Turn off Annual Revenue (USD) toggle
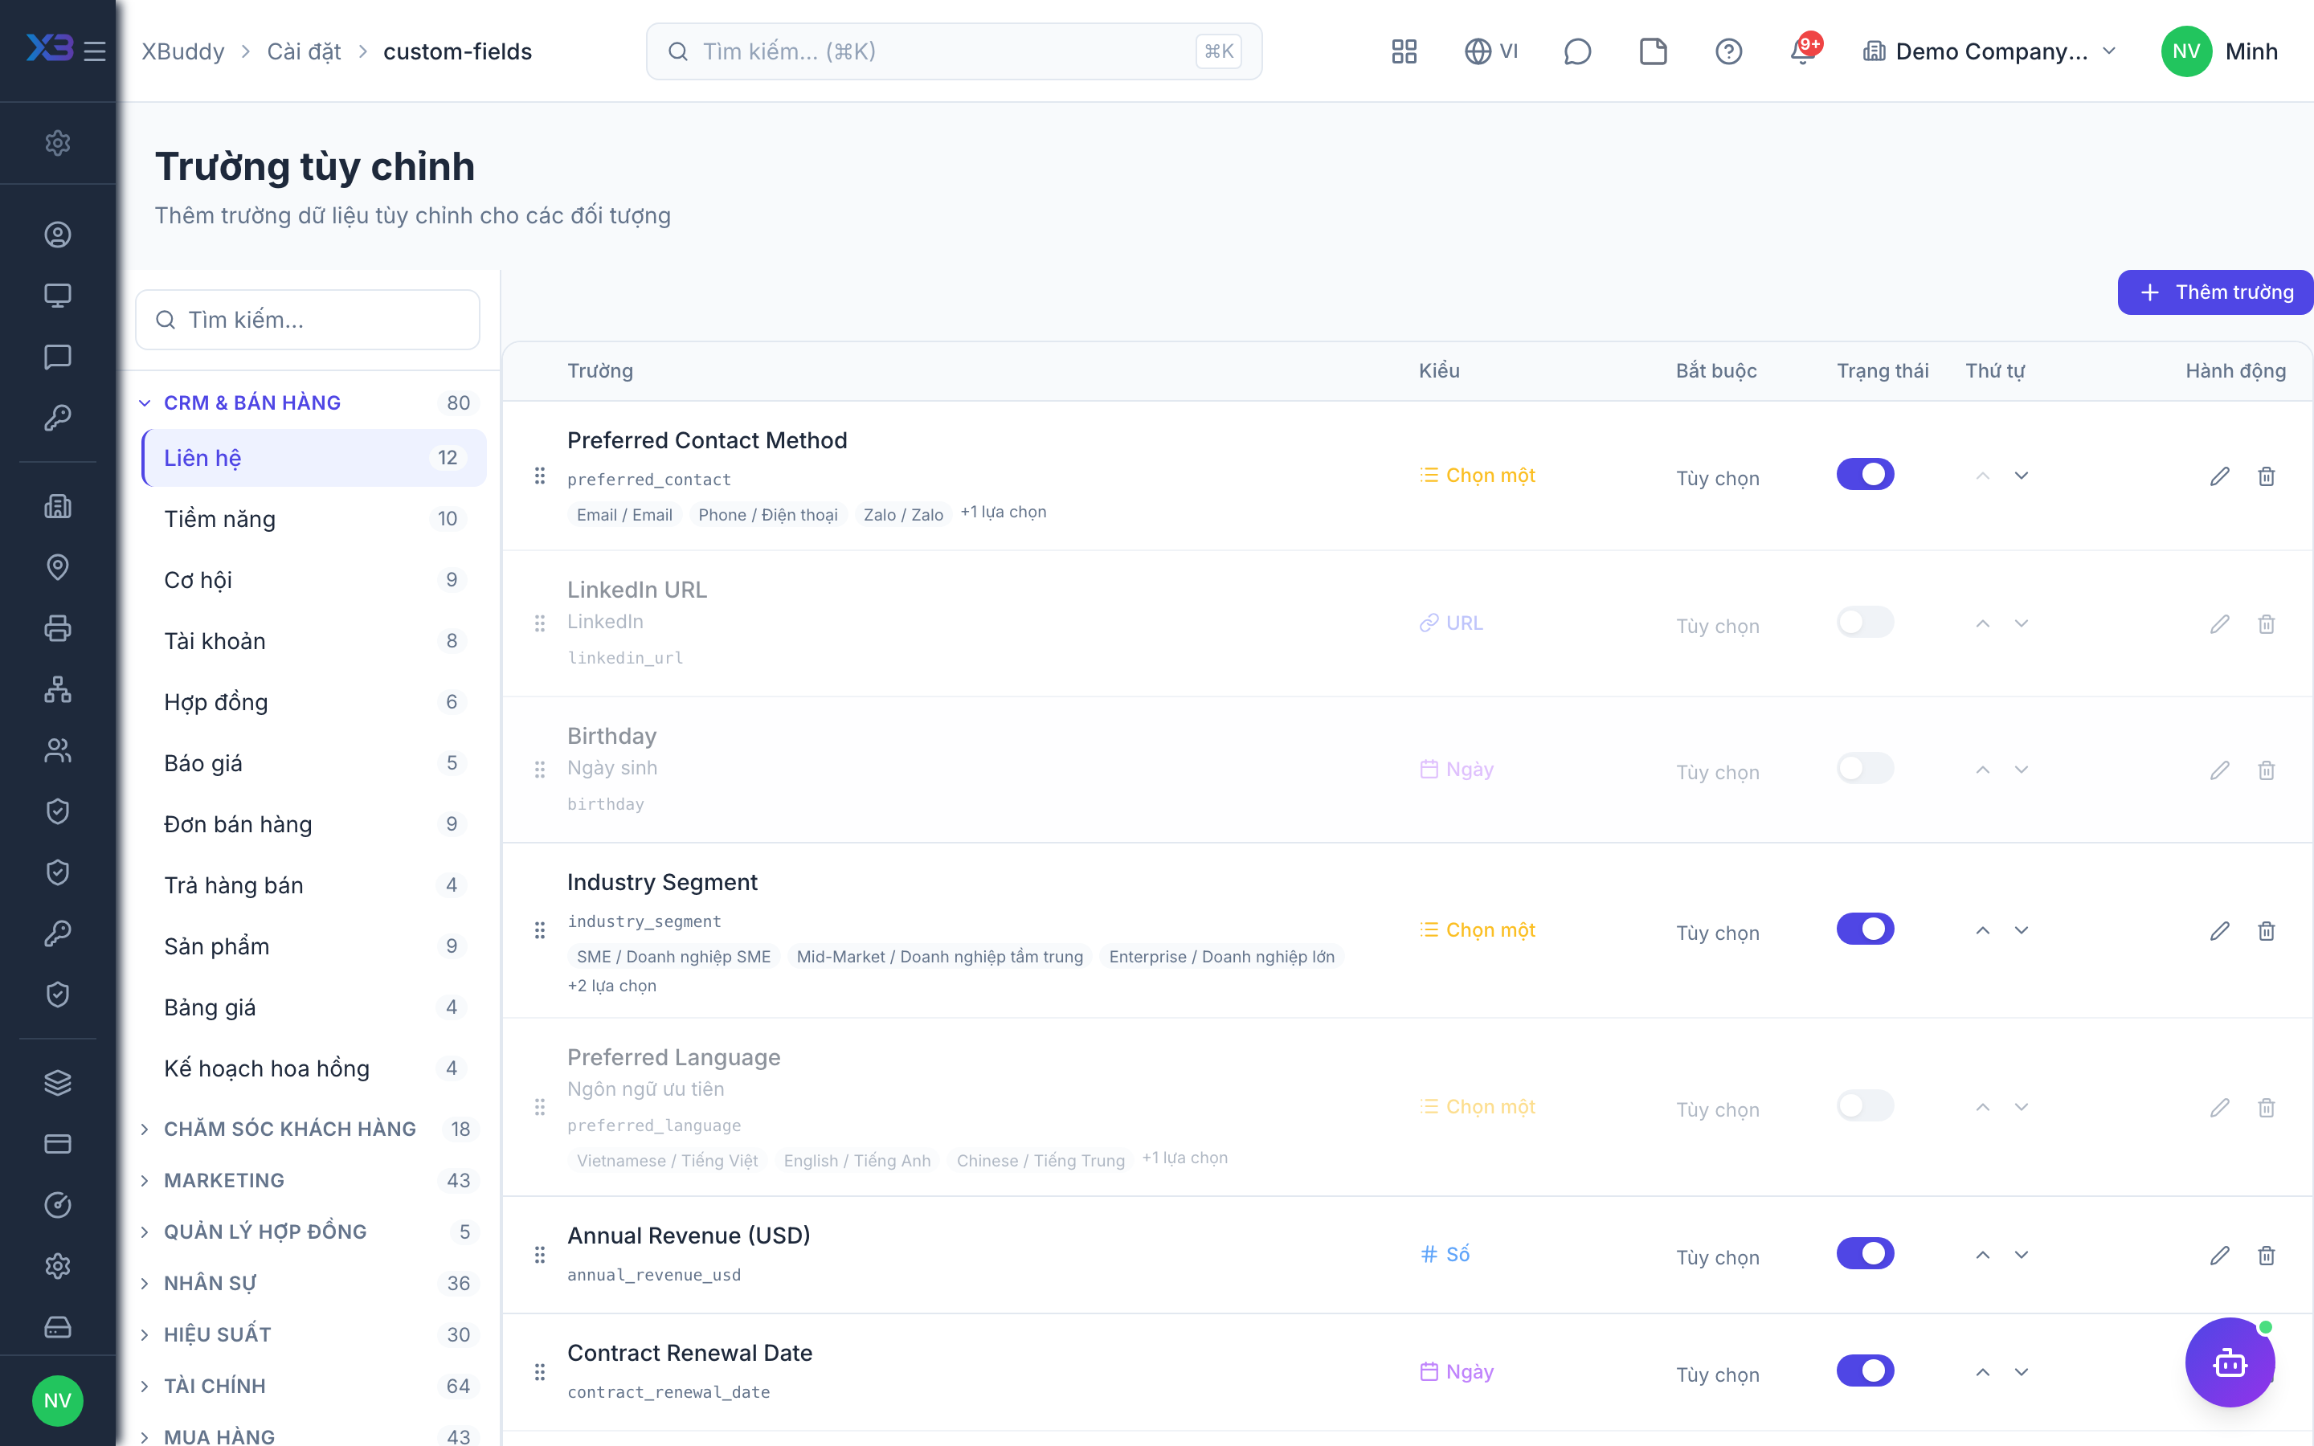Image resolution: width=2314 pixels, height=1446 pixels. tap(1865, 1253)
